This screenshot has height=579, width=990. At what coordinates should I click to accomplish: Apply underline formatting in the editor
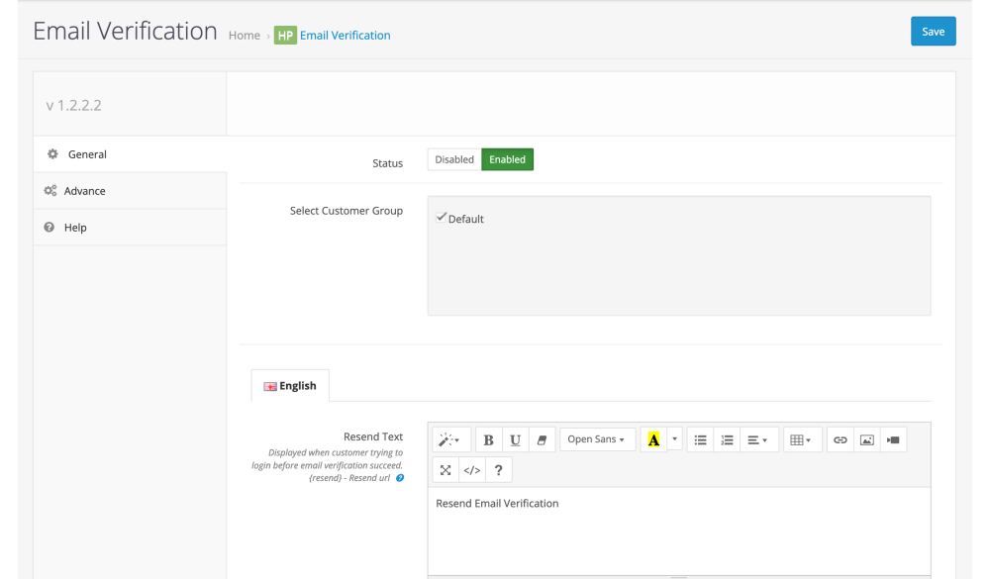515,440
